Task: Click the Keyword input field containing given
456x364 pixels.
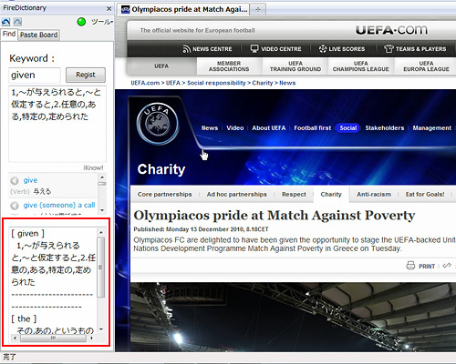Action: (35, 76)
